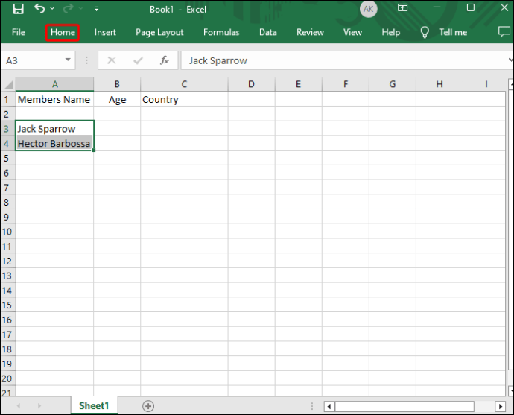Expand the Name Box dropdown arrow
Screen dimensions: 514x415
point(68,60)
